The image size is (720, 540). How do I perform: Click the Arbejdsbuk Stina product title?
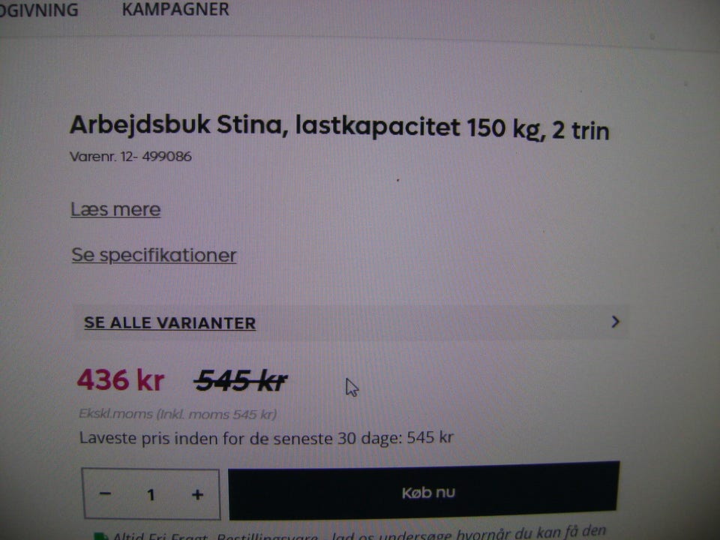(339, 127)
